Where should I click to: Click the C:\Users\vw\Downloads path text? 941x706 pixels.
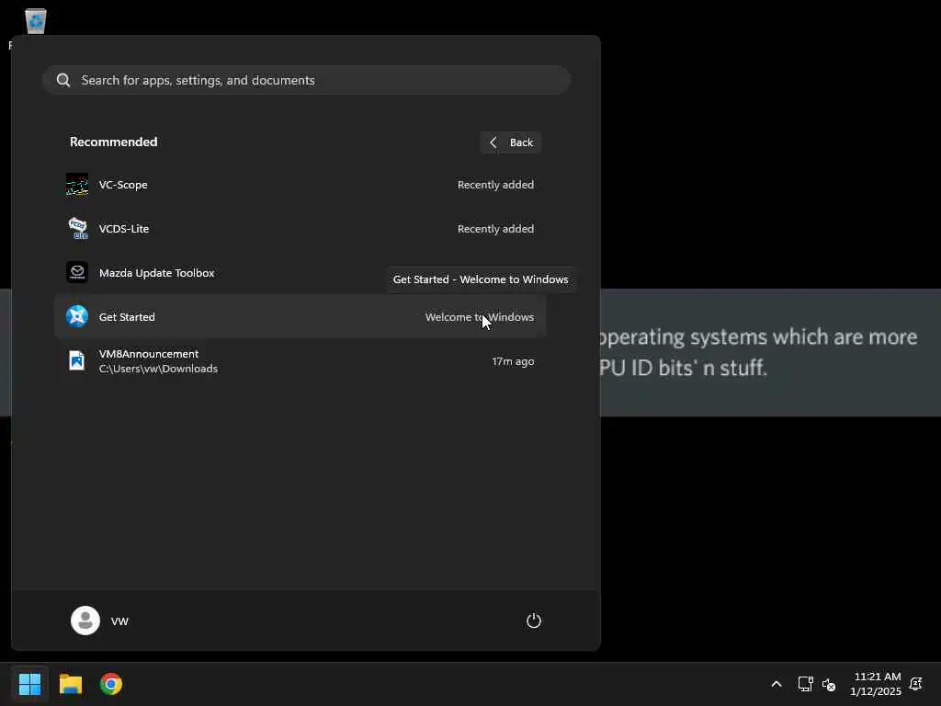158,369
